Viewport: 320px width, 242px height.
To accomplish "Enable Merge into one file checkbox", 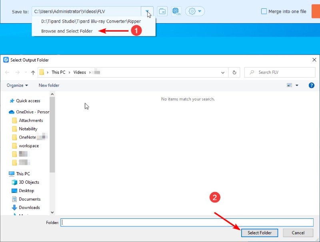I will pos(264,12).
